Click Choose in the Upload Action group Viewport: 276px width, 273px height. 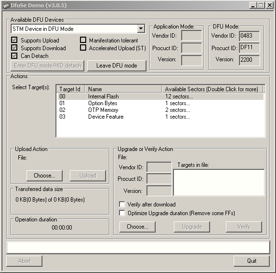(x=44, y=176)
